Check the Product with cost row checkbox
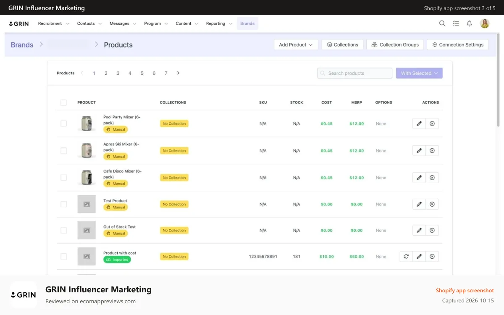 (x=63, y=256)
